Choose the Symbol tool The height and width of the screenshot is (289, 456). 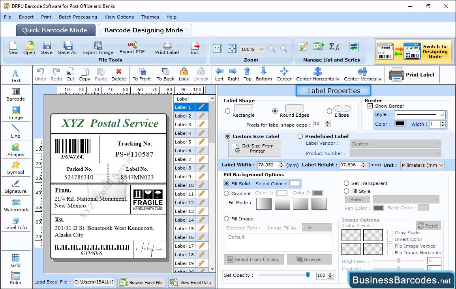coord(16,168)
